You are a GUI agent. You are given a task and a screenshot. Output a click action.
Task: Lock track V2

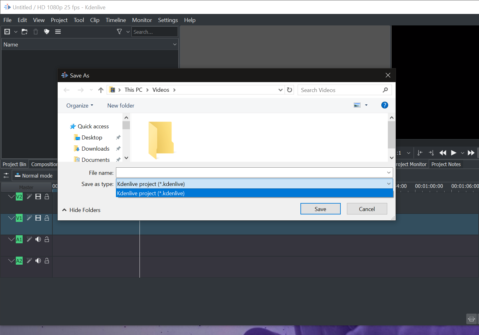47,196
